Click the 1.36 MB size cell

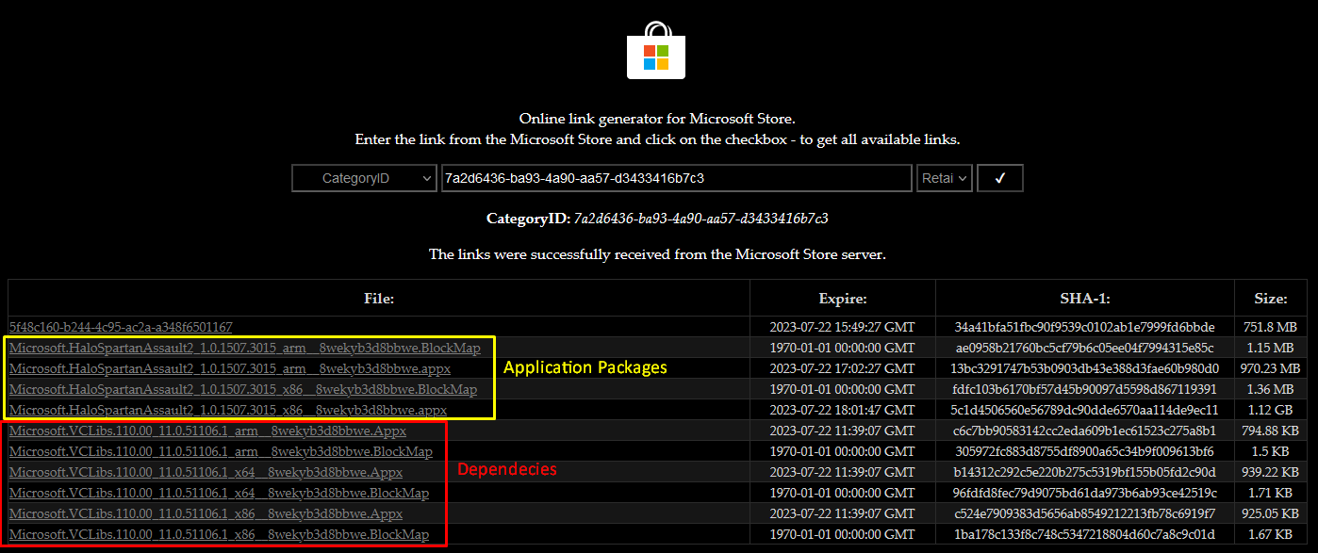pyautogui.click(x=1271, y=389)
